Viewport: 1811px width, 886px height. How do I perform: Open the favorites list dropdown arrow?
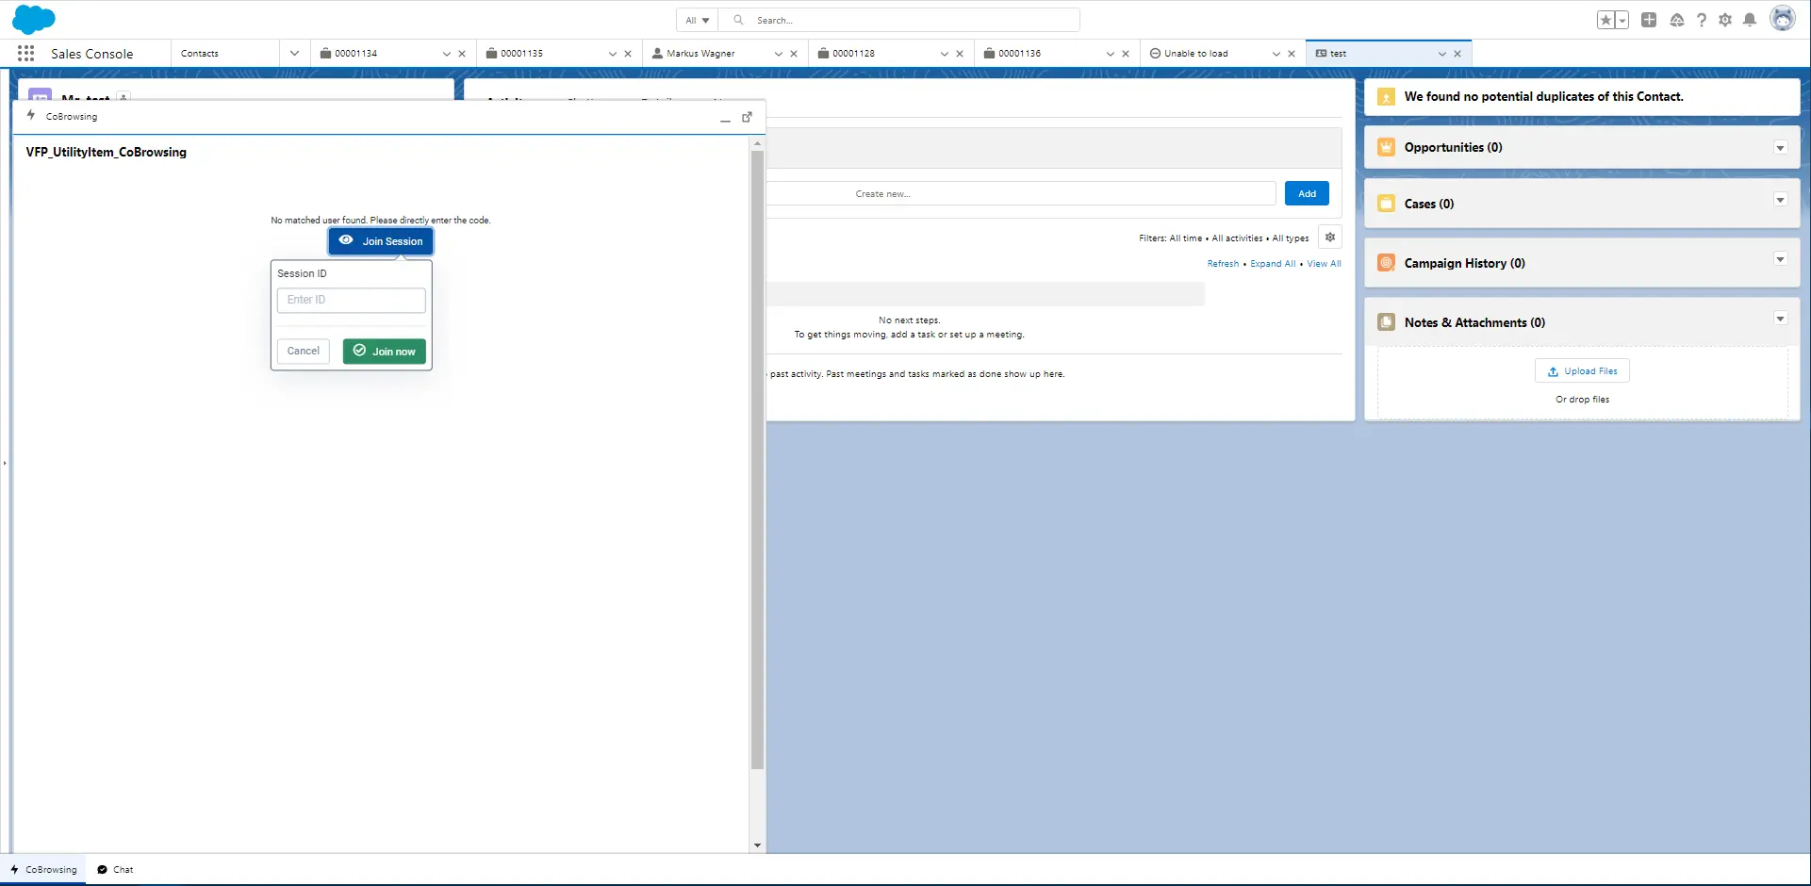click(x=1622, y=20)
